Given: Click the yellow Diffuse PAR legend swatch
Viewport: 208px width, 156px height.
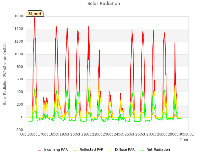Looking at the screenshot, I should tap(110, 150).
